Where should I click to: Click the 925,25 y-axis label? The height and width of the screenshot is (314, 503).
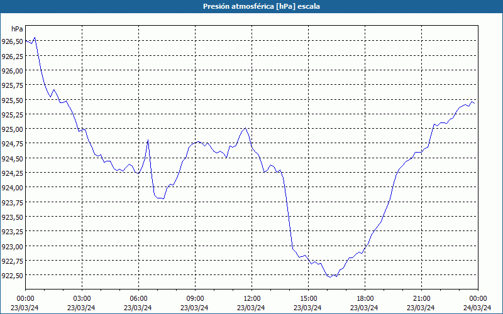pyautogui.click(x=12, y=115)
